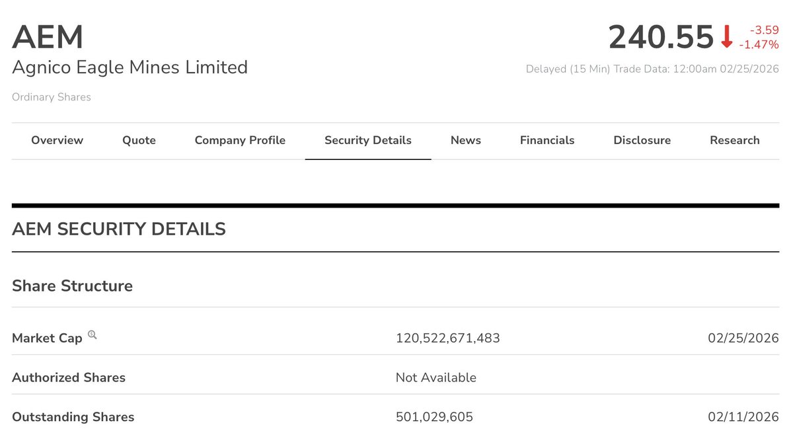
Task: Click the red down arrow price indicator
Action: (x=727, y=37)
